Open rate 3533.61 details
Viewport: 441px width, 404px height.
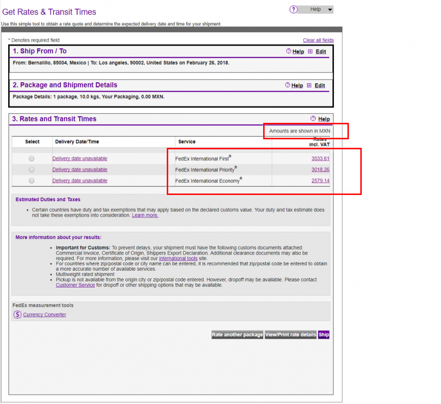point(320,158)
